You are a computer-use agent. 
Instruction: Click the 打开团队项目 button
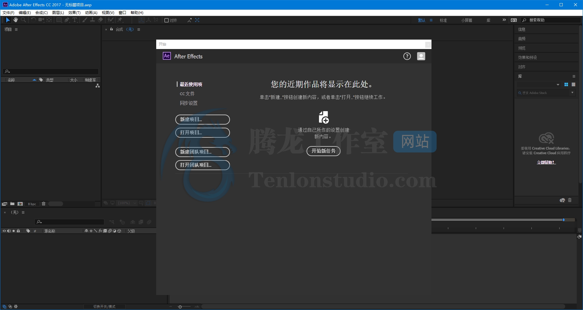coord(202,165)
